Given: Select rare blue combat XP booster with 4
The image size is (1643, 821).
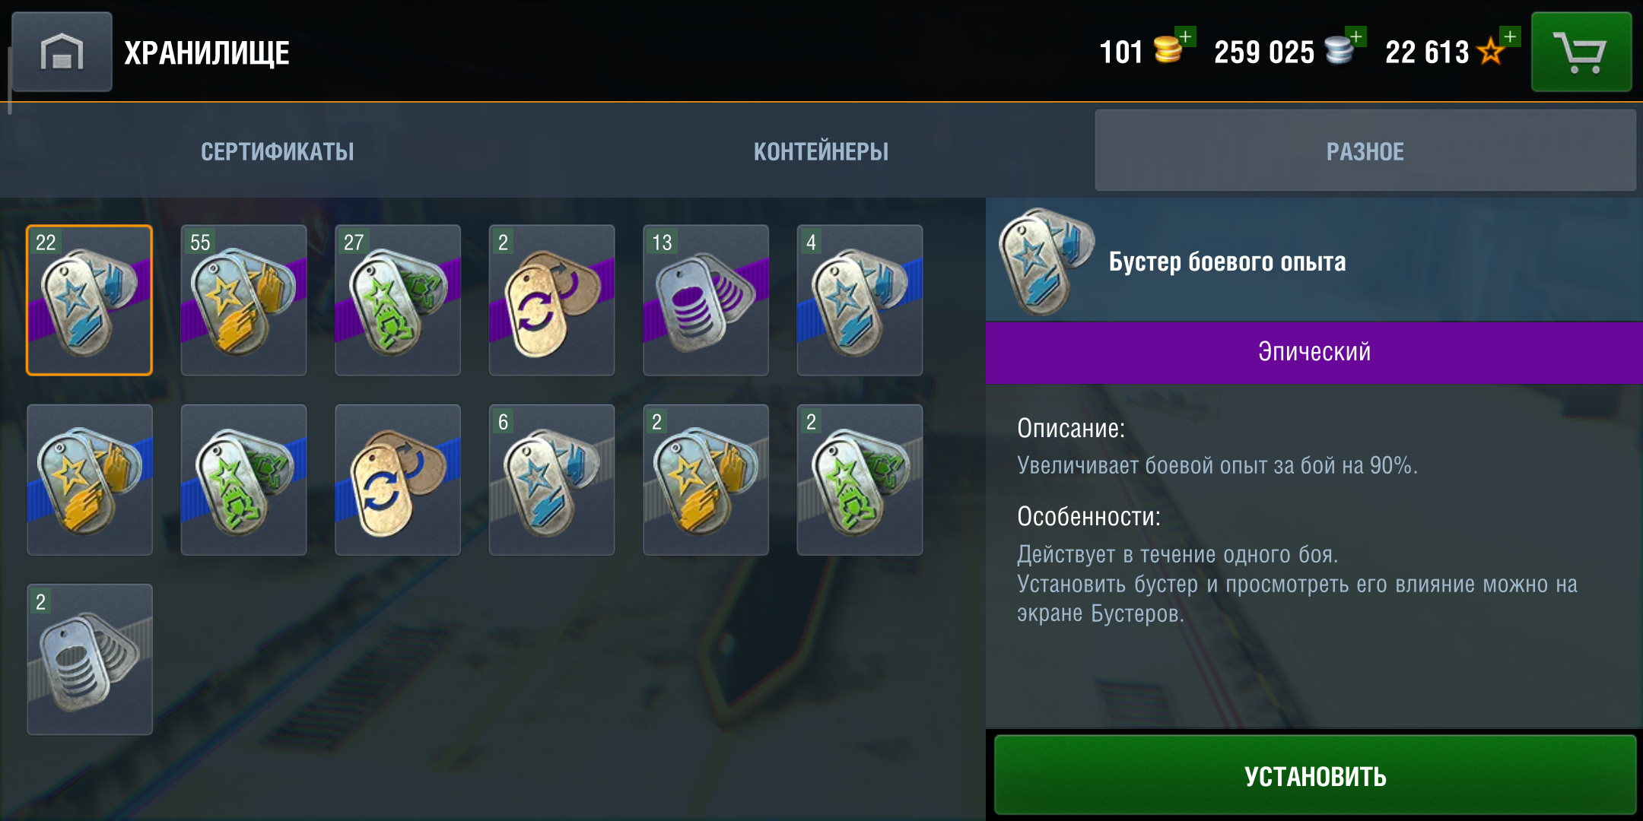Looking at the screenshot, I should pos(860,300).
